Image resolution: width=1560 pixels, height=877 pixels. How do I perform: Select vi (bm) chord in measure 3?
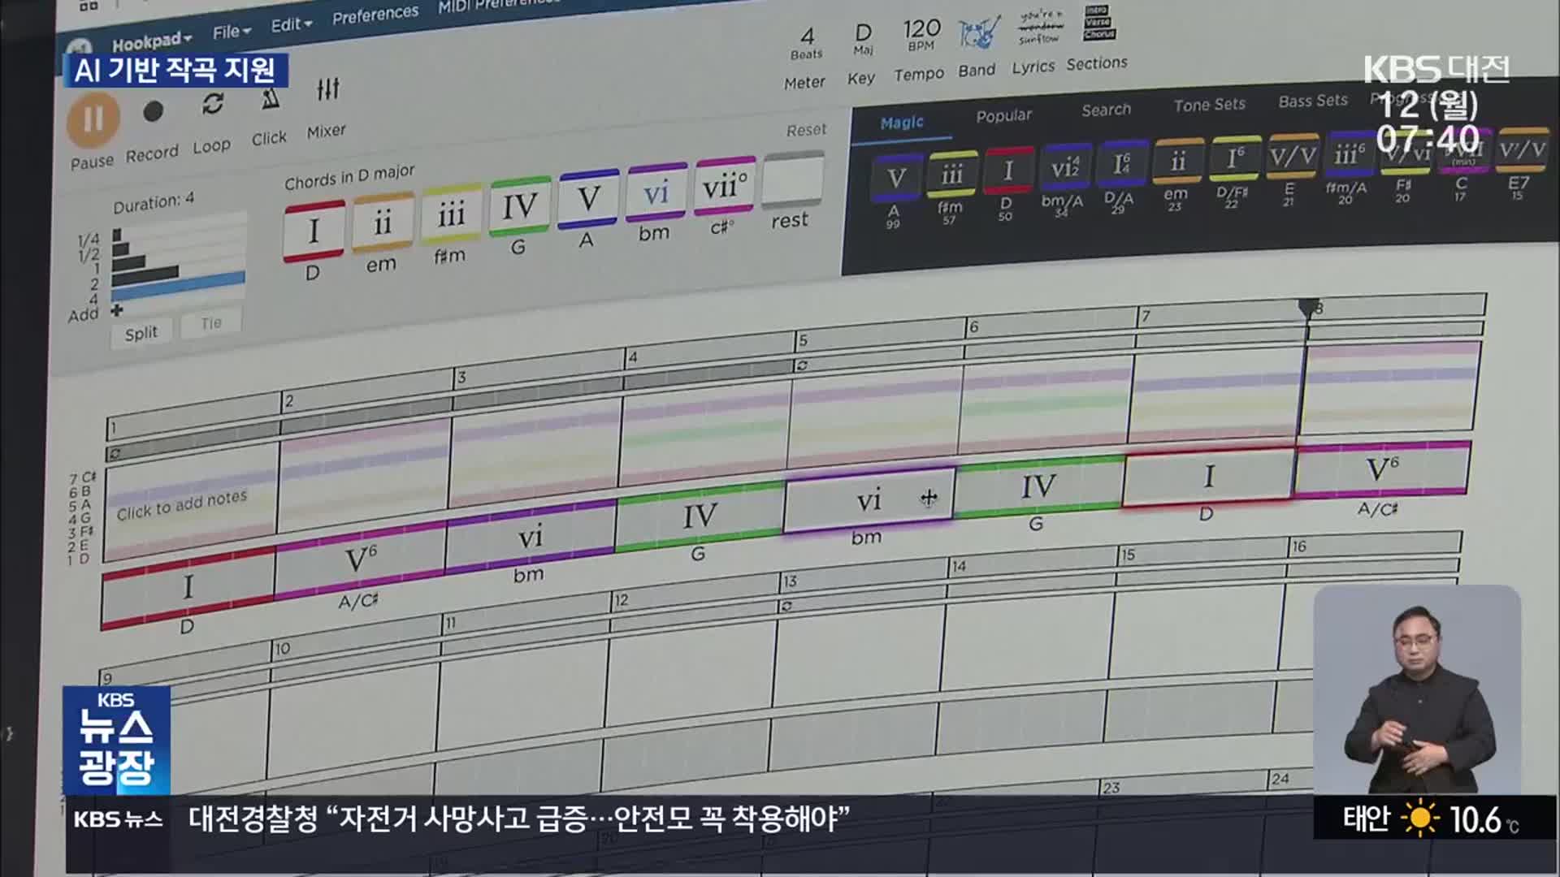[x=531, y=536]
